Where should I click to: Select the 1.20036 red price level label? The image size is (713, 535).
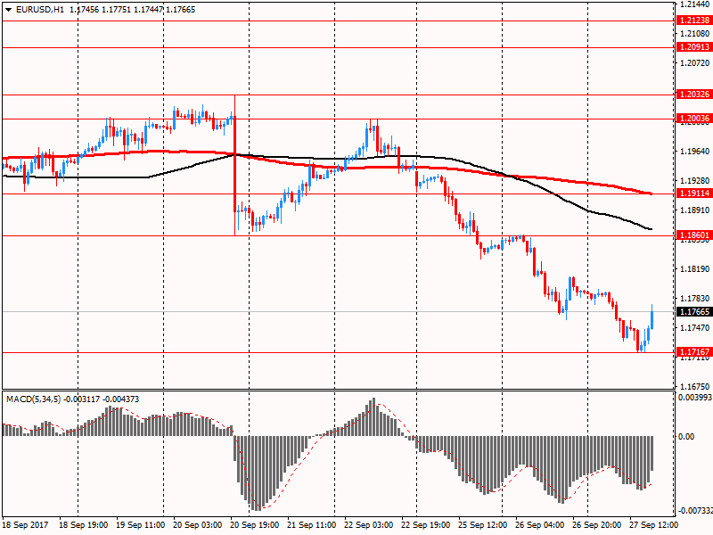coord(694,119)
